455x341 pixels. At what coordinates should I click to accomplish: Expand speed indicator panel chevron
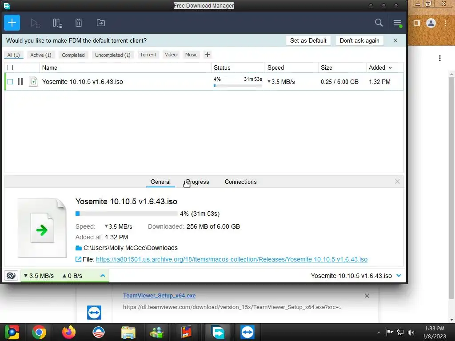click(x=103, y=275)
